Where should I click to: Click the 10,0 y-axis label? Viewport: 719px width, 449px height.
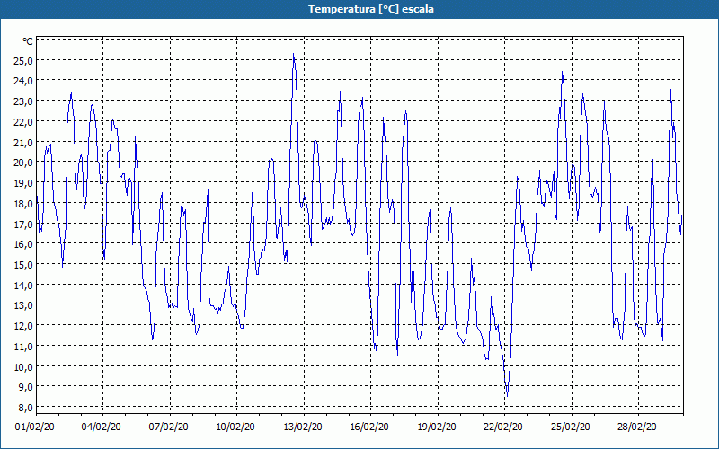[22, 366]
